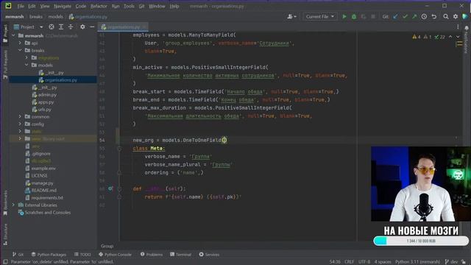Select manage.py in project tree
This screenshot has width=471, height=265.
click(x=42, y=183)
